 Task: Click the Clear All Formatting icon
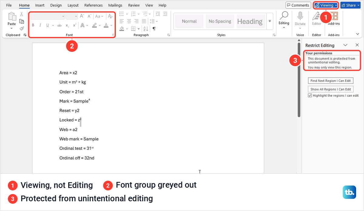point(110,16)
